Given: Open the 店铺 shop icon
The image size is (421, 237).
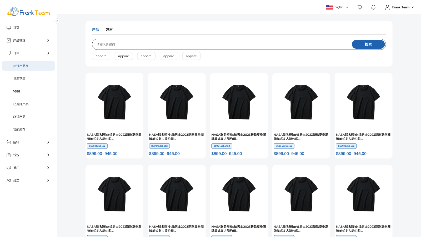Looking at the screenshot, I should point(9,142).
